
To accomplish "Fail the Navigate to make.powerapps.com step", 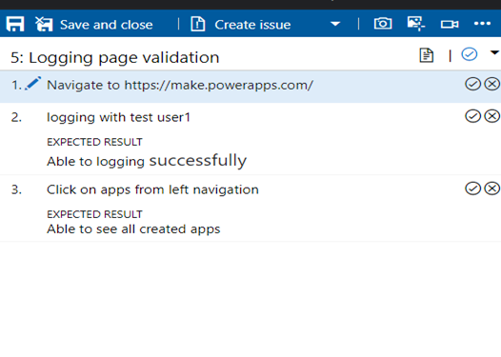I will (492, 84).
